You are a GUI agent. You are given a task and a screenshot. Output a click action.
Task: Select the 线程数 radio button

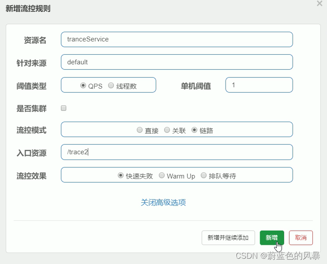(x=111, y=86)
